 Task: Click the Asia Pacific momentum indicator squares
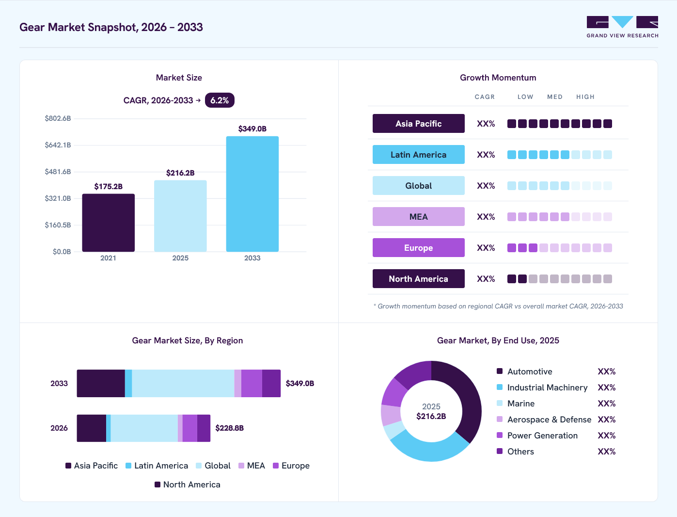click(560, 124)
